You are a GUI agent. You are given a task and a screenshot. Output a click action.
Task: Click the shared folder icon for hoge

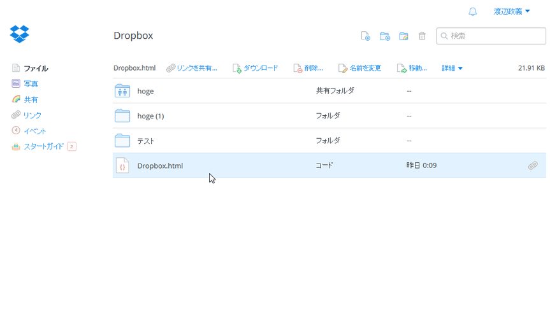(x=122, y=91)
